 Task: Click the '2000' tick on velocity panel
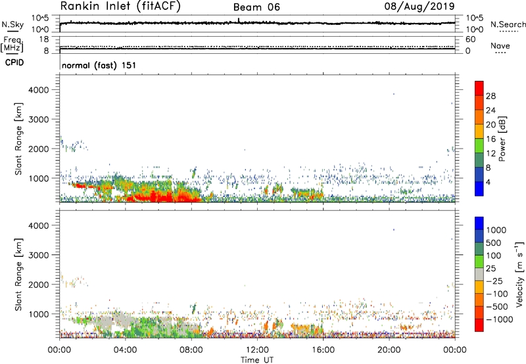39,284
